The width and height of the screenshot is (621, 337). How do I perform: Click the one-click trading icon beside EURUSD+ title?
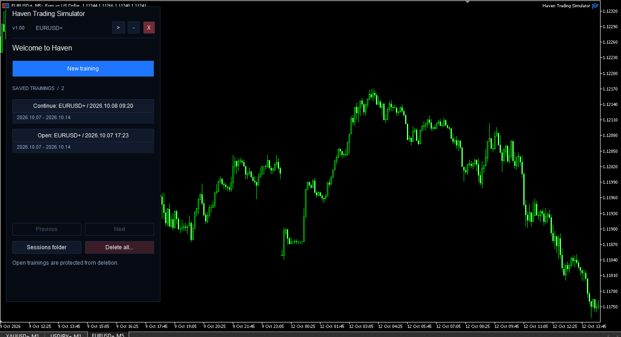pos(5,5)
